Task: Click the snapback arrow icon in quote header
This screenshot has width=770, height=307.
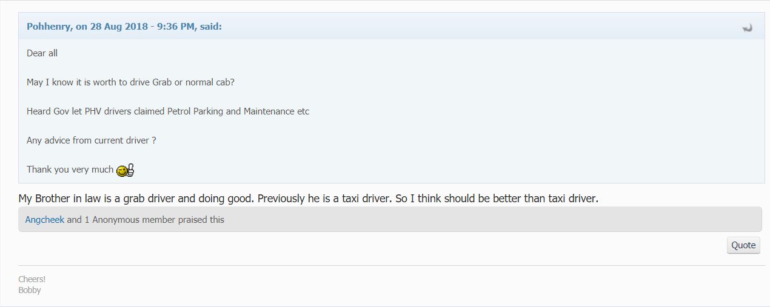Action: pos(747,28)
